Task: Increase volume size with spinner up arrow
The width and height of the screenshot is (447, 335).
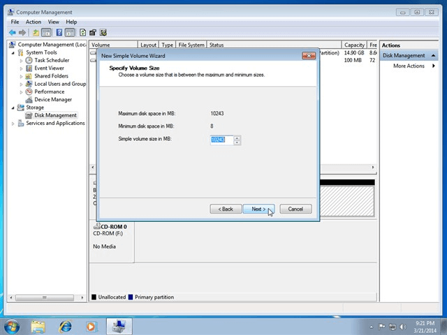Action: coord(237,138)
